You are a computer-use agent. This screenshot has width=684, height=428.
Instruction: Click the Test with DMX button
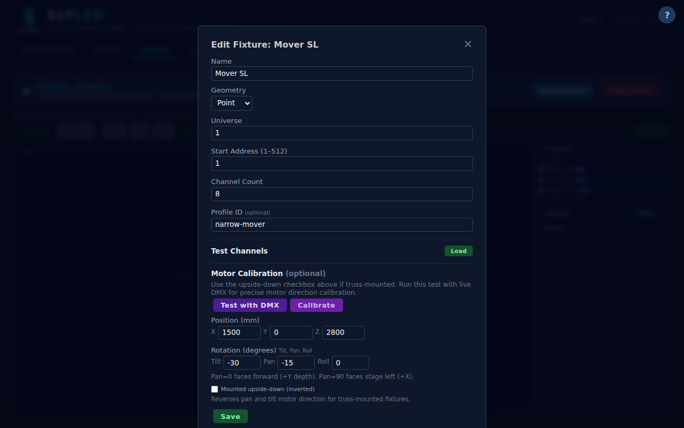pos(250,305)
